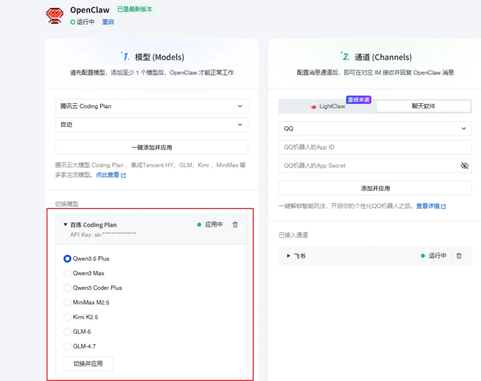Select MiniMax M2.5 model
481x381 pixels.
[67, 302]
